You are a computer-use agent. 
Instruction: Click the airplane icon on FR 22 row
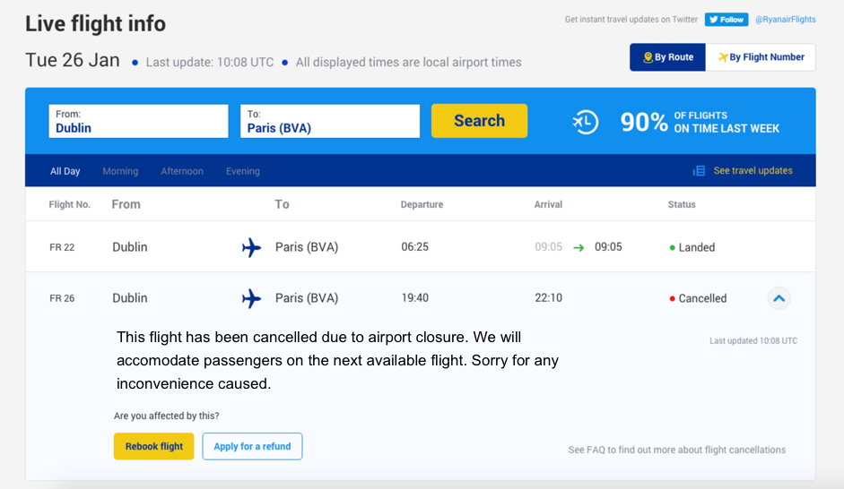[251, 247]
